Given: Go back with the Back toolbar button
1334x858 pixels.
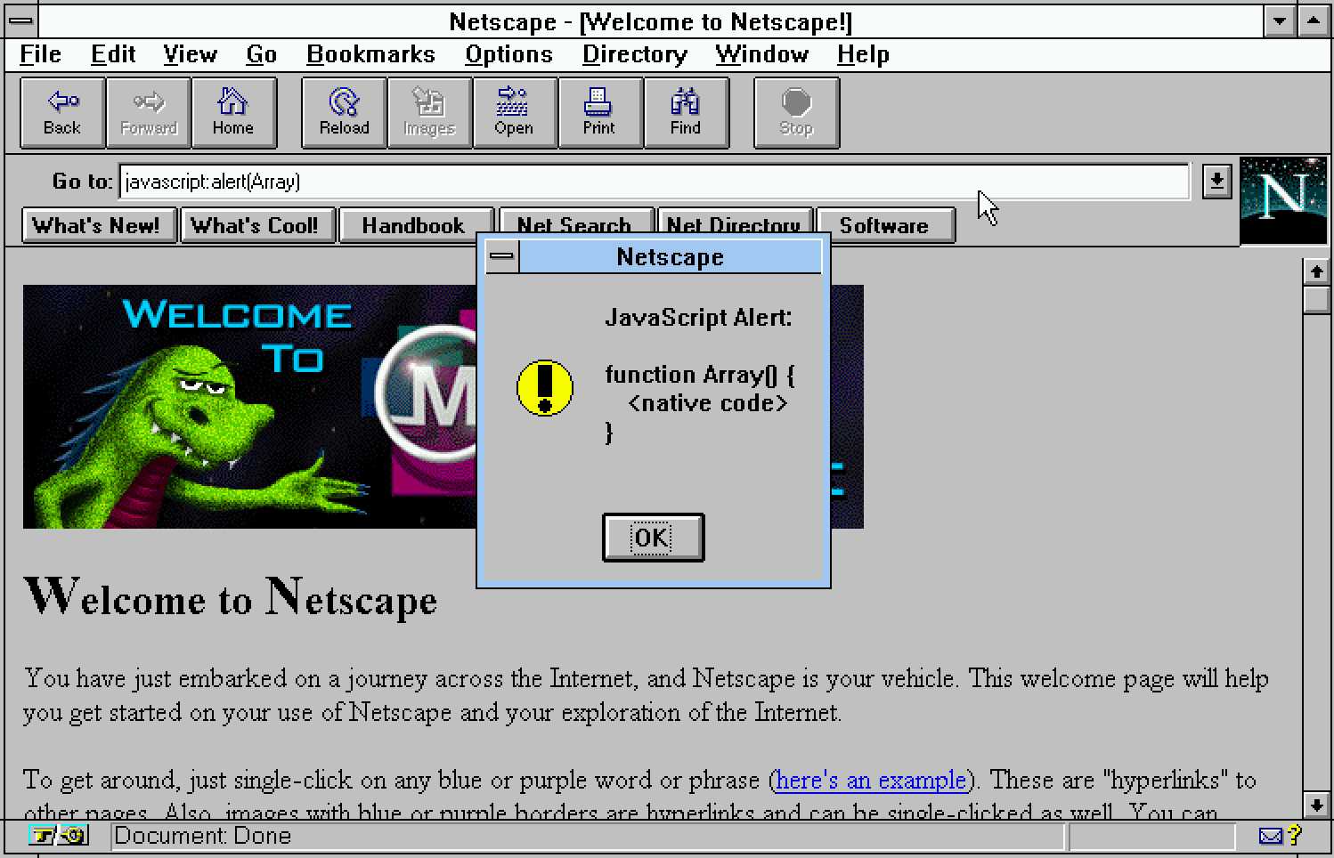Looking at the screenshot, I should pos(62,113).
